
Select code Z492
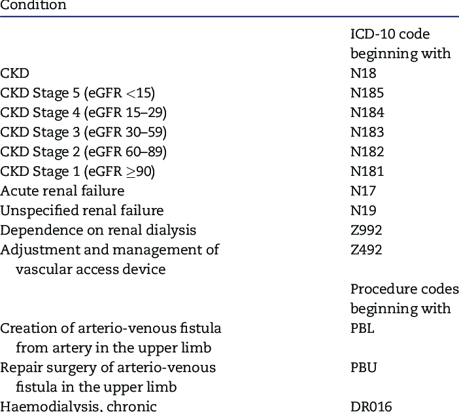pos(366,250)
